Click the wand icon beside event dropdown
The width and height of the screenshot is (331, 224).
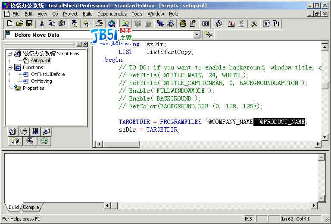(209, 35)
